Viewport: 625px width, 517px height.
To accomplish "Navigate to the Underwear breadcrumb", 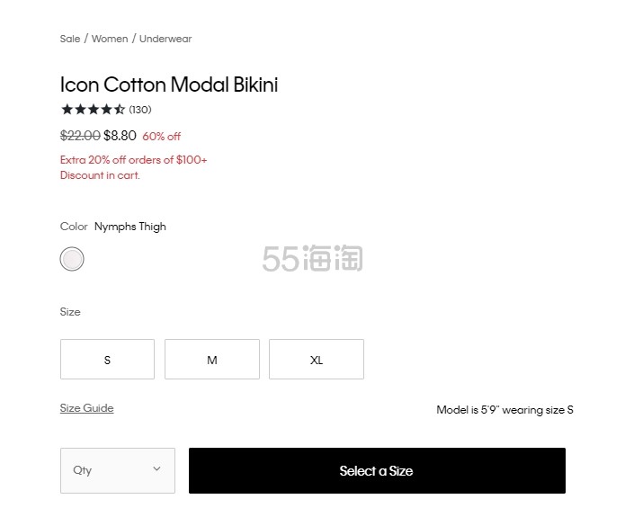I will (x=165, y=39).
